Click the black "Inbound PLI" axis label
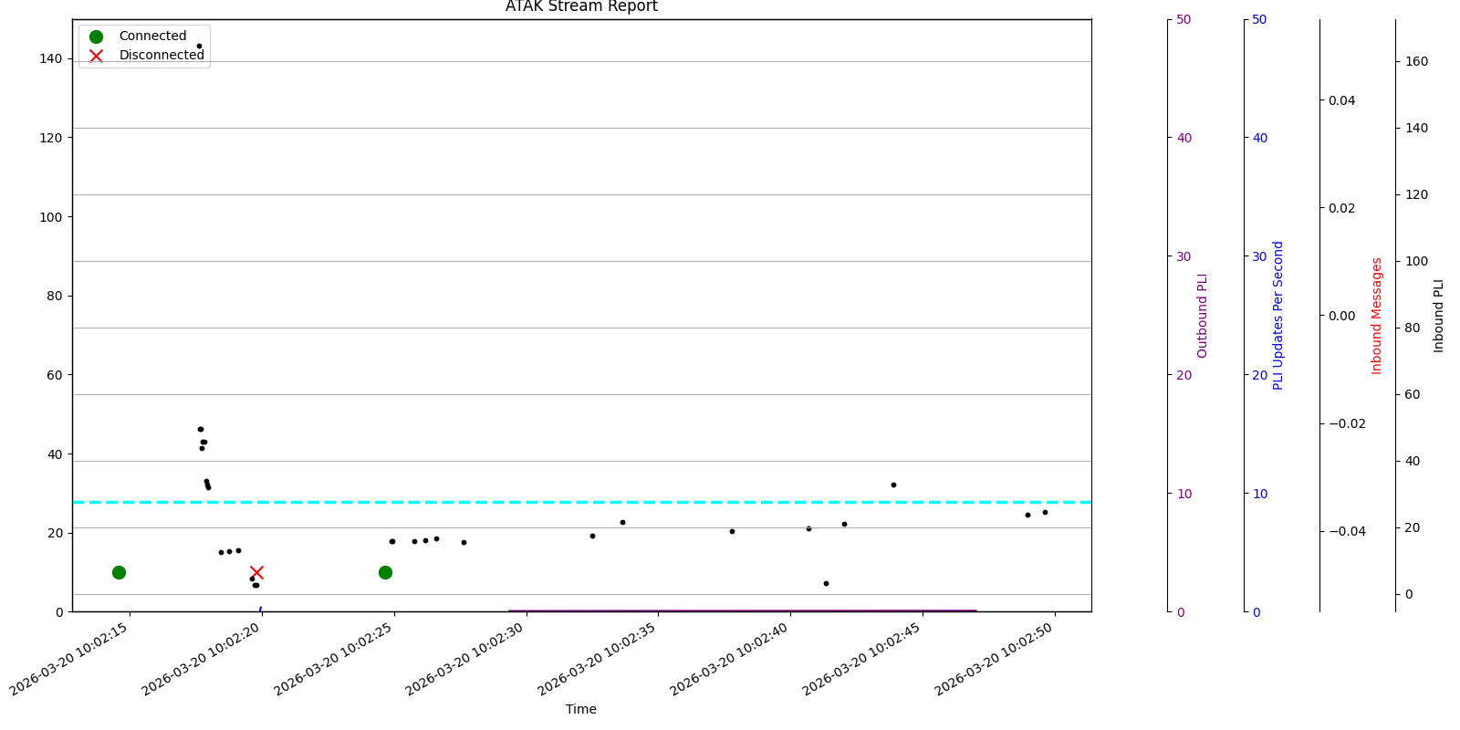 pos(1438,316)
